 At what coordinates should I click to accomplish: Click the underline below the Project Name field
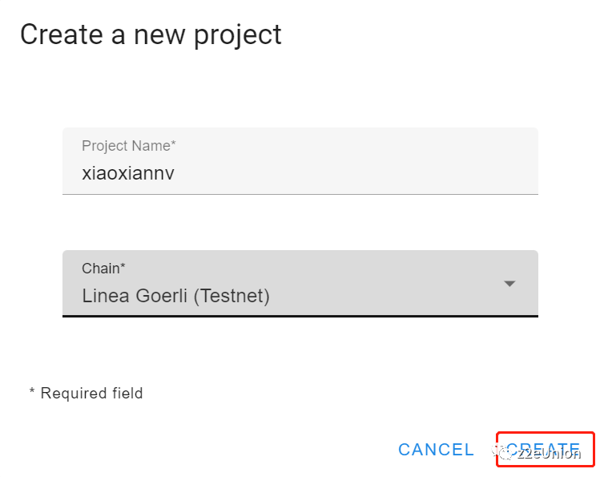point(300,194)
